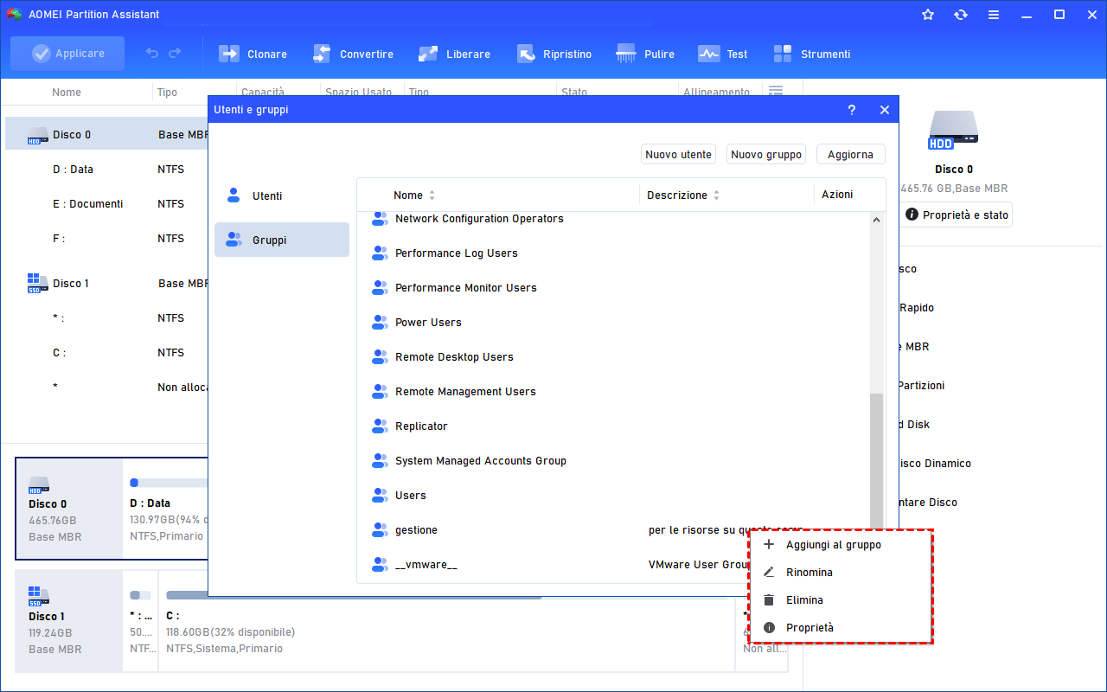Open the hamburger menu in the title bar

click(x=994, y=15)
